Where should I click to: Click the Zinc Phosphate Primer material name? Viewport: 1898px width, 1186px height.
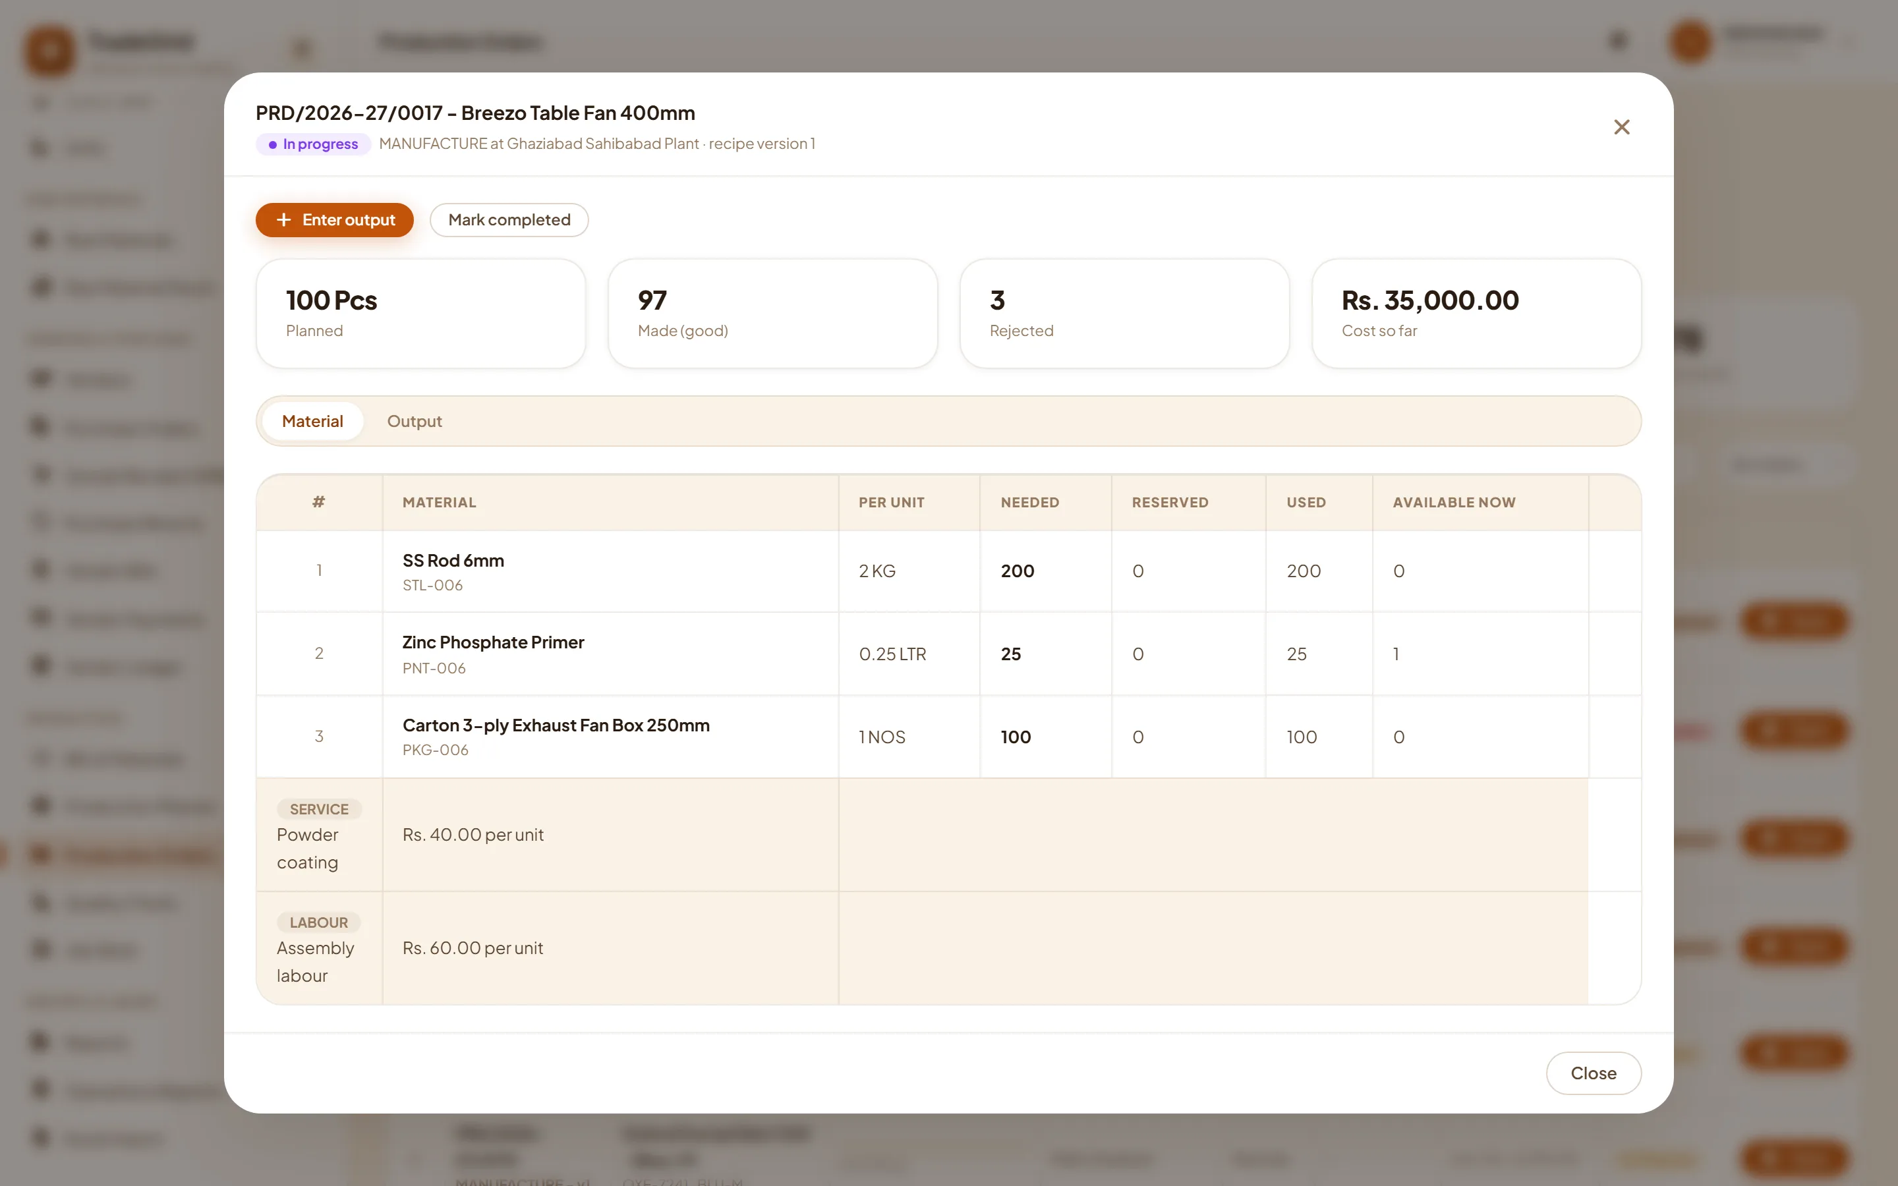(x=494, y=642)
